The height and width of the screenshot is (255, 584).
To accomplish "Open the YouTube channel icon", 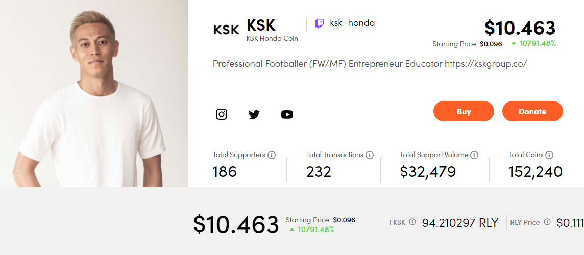I will pyautogui.click(x=287, y=114).
